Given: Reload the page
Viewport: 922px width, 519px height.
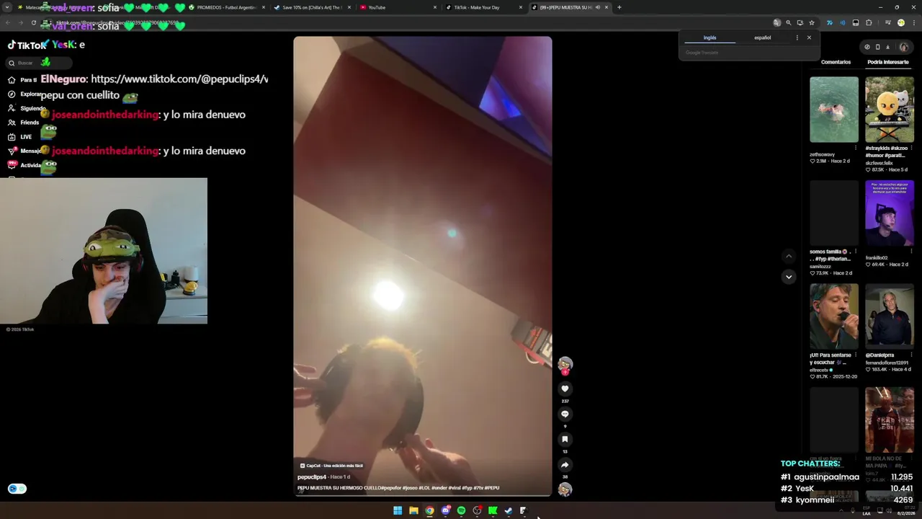Looking at the screenshot, I should tap(33, 23).
